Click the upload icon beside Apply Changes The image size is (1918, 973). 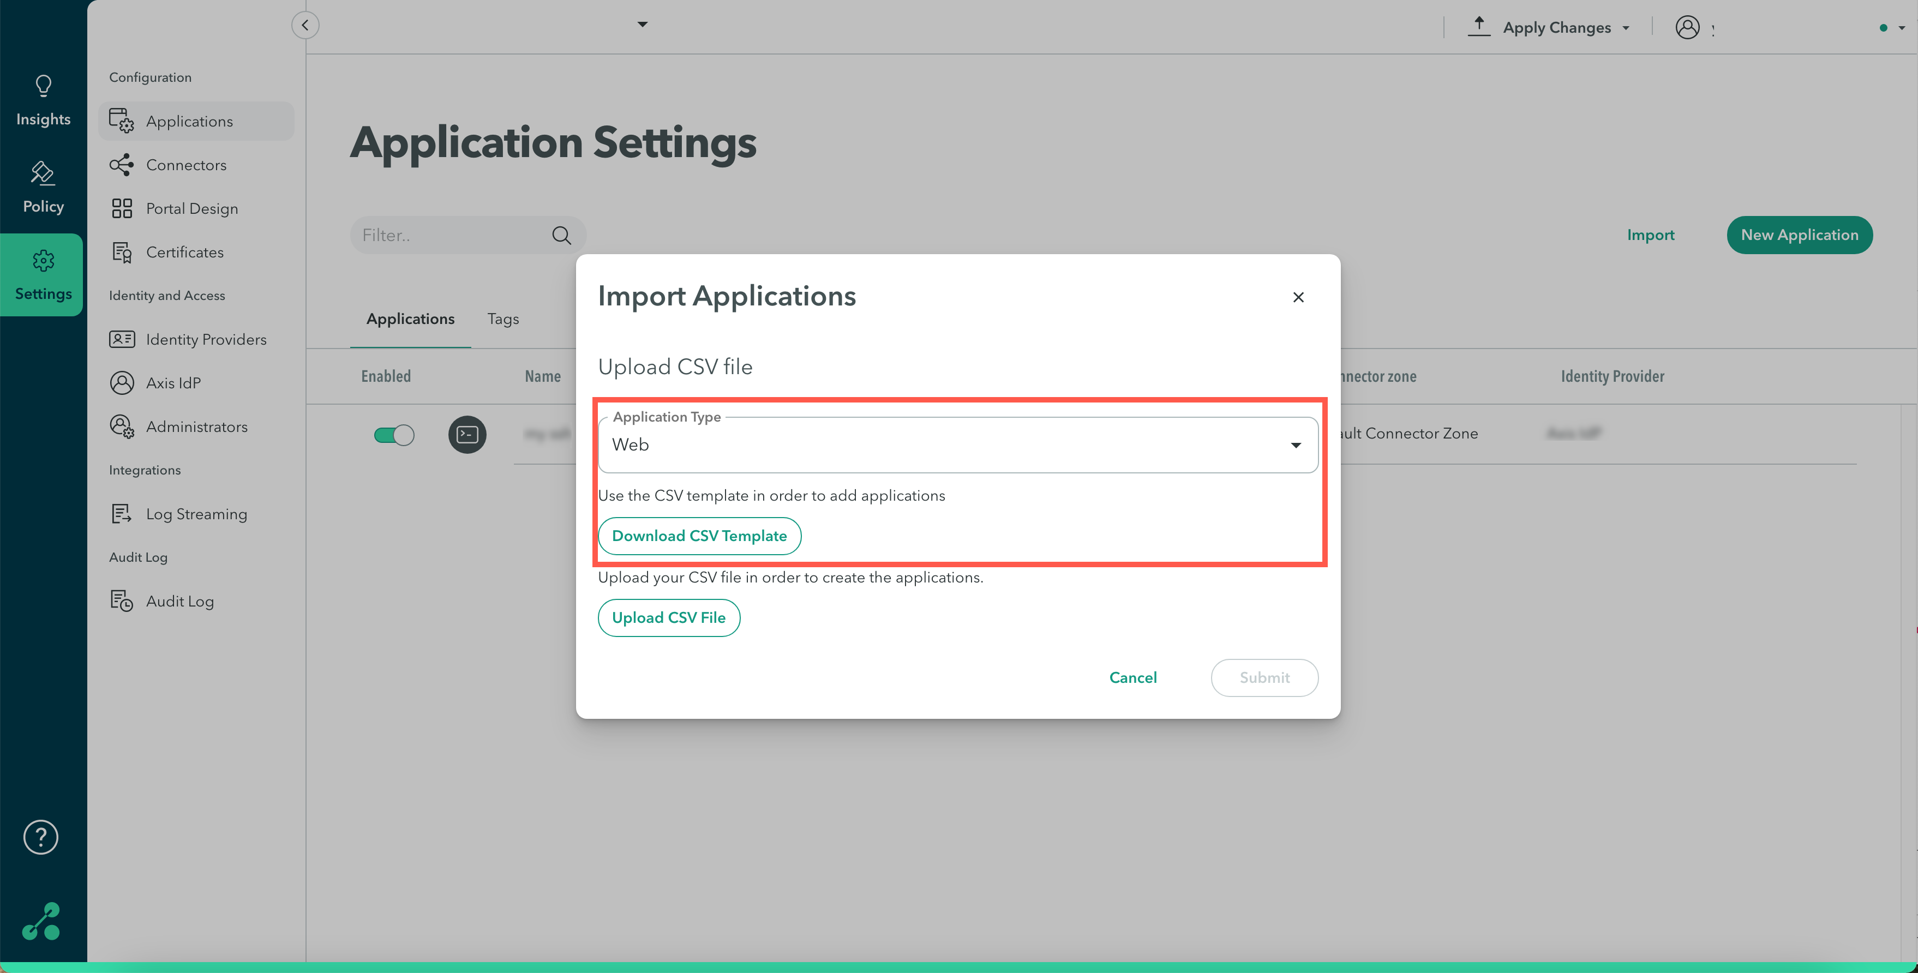pos(1479,26)
